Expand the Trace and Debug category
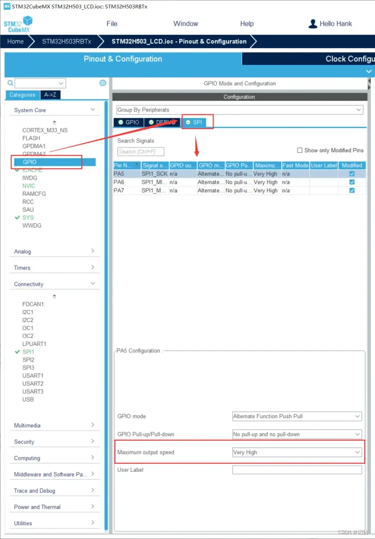The height and width of the screenshot is (539, 375). [x=93, y=490]
